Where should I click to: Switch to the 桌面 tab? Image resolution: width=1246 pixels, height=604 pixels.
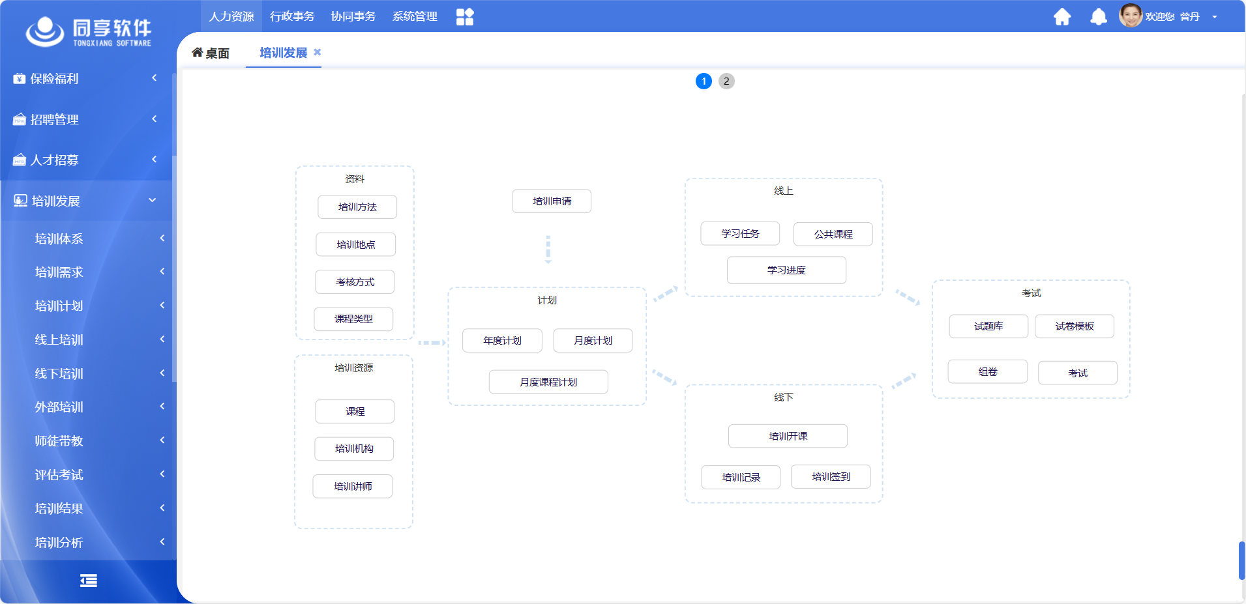(211, 53)
